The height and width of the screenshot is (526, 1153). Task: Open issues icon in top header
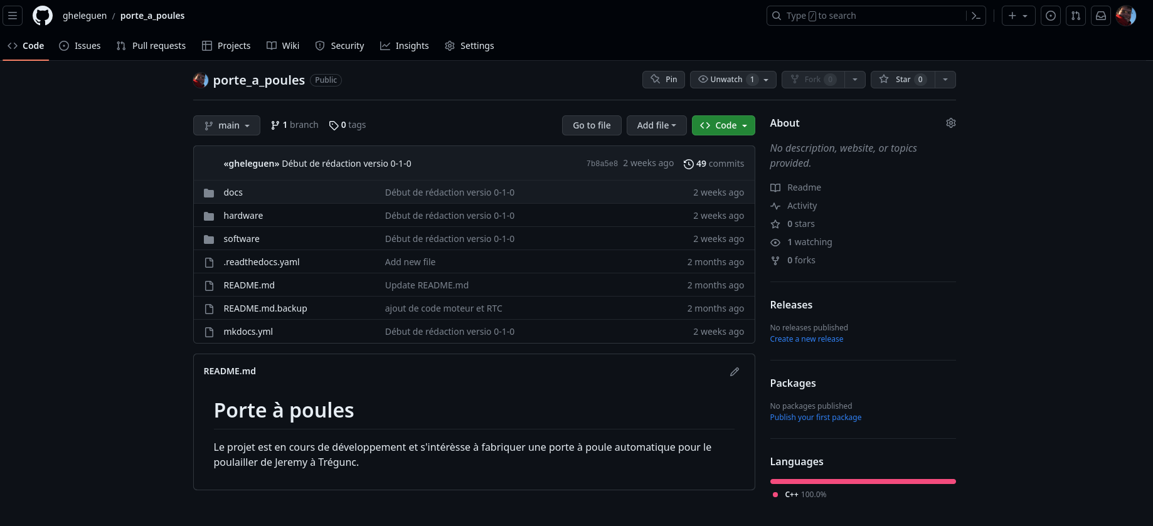1051,16
